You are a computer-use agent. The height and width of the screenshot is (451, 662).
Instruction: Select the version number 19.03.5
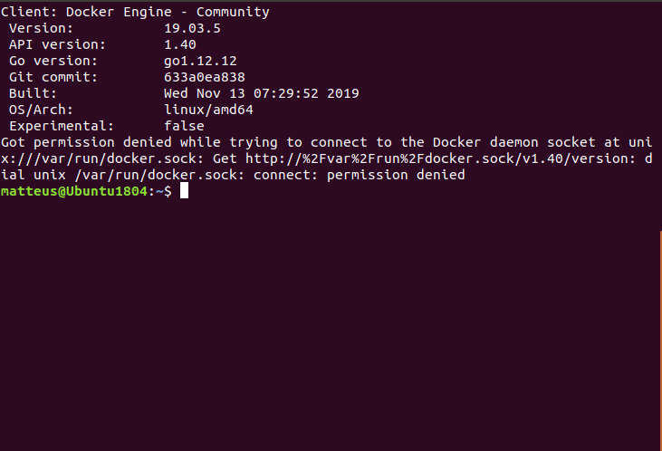192,28
